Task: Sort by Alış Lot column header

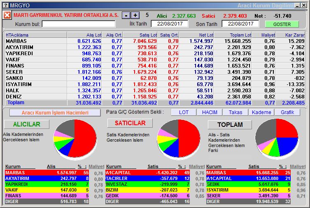Action: tap(84, 35)
